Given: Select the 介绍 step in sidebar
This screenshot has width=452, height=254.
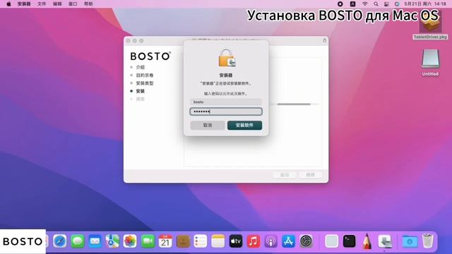Looking at the screenshot, I should pos(140,67).
